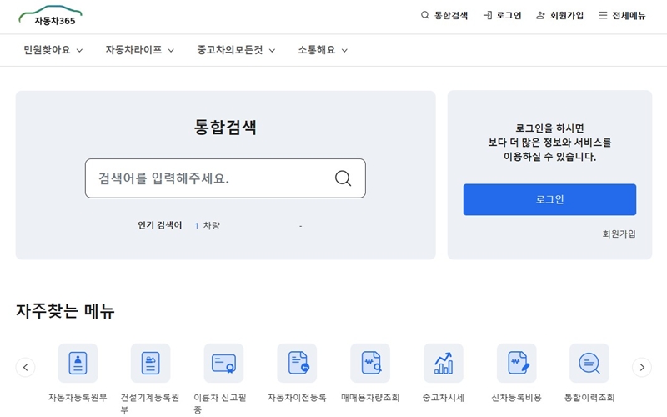The height and width of the screenshot is (417, 667).
Task: Open 통합검색 in the top header
Action: coord(444,16)
